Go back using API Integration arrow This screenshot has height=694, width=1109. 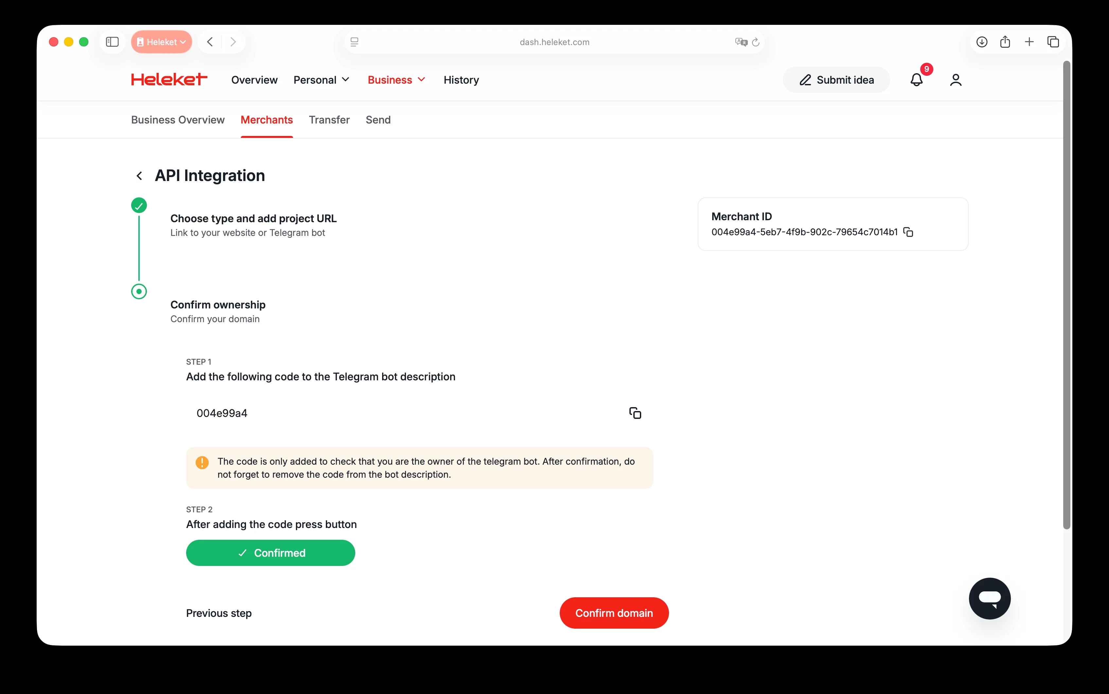[139, 176]
